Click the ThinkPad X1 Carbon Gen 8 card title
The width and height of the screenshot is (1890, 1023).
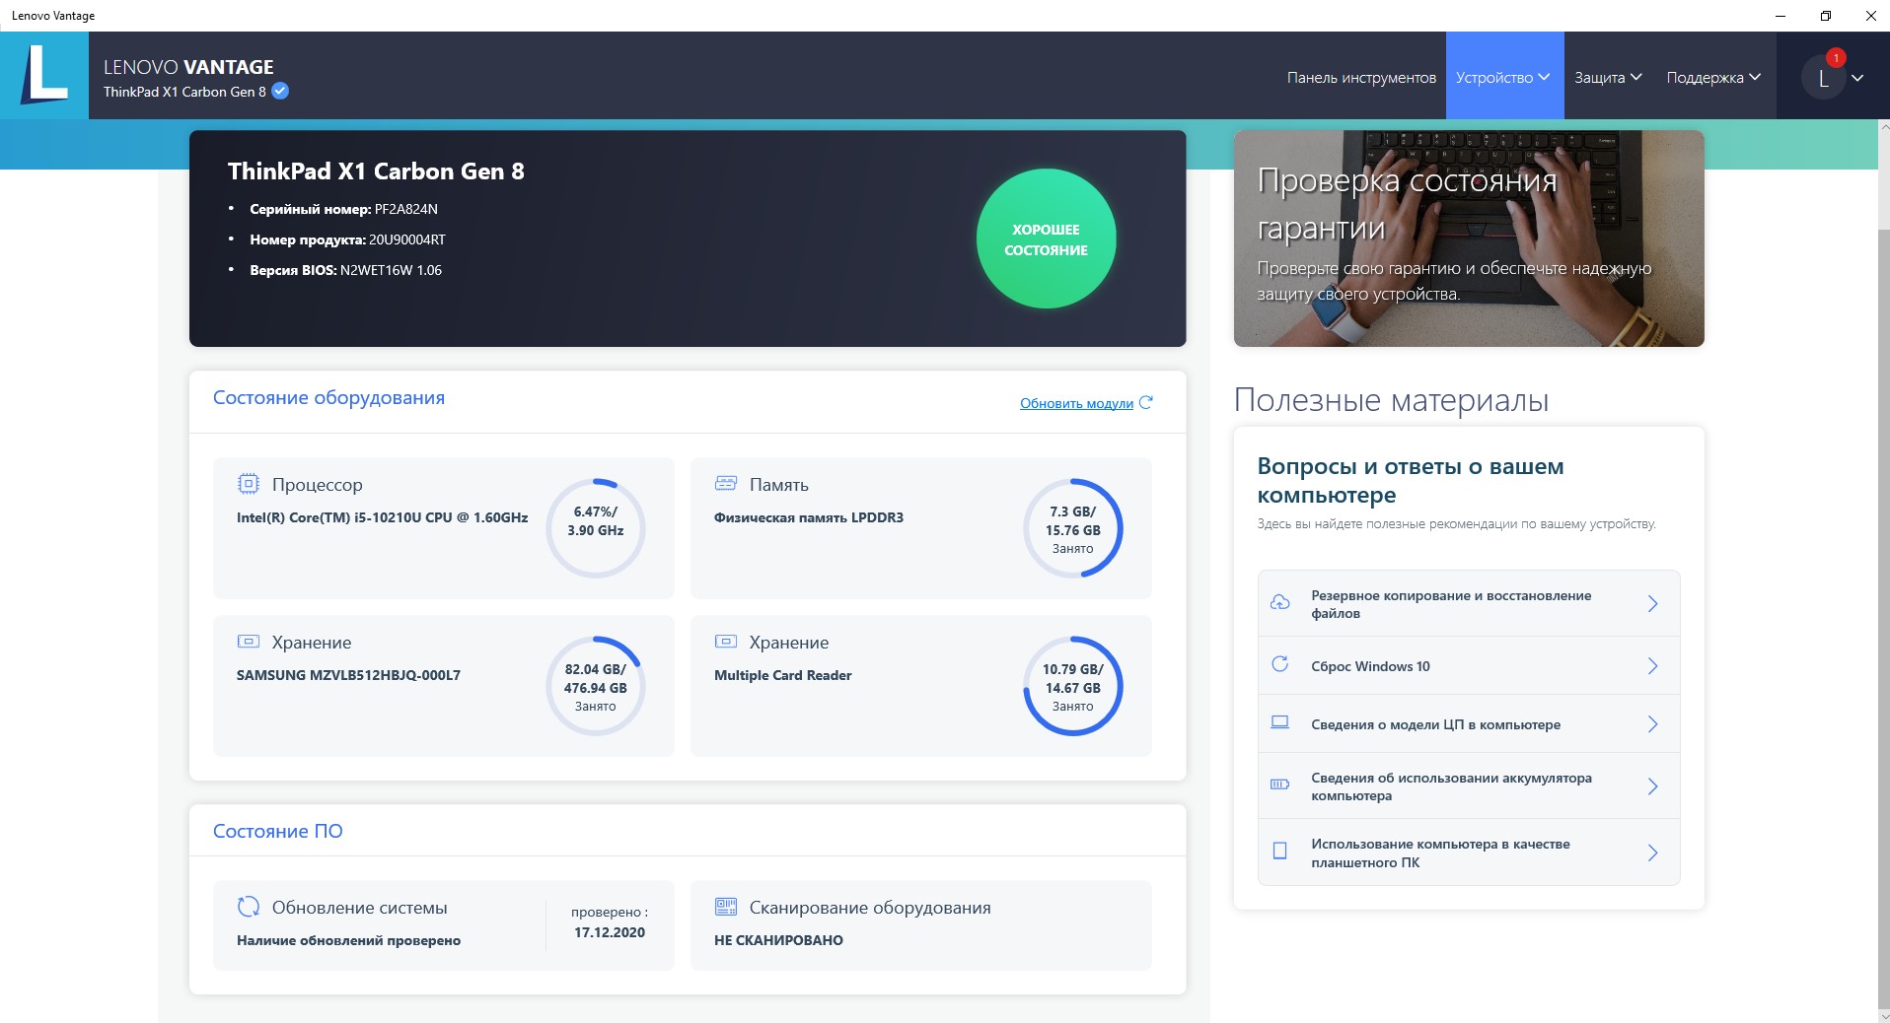pos(376,171)
